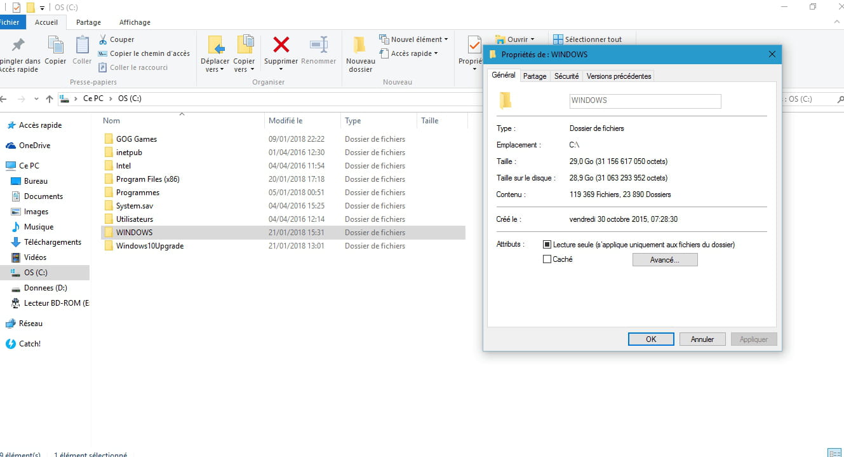The height and width of the screenshot is (457, 844).
Task: Open the Versions précédentes tab
Action: pos(619,76)
